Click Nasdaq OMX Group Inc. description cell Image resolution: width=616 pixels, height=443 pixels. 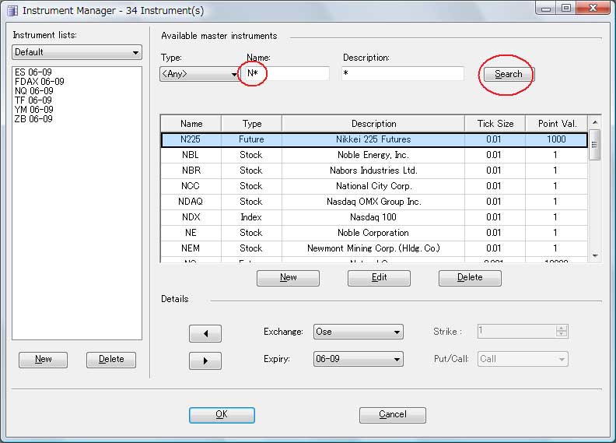point(373,202)
